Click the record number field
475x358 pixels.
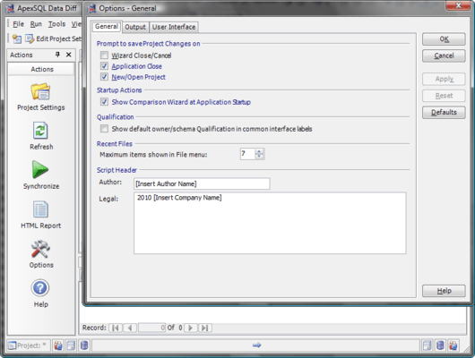click(151, 328)
